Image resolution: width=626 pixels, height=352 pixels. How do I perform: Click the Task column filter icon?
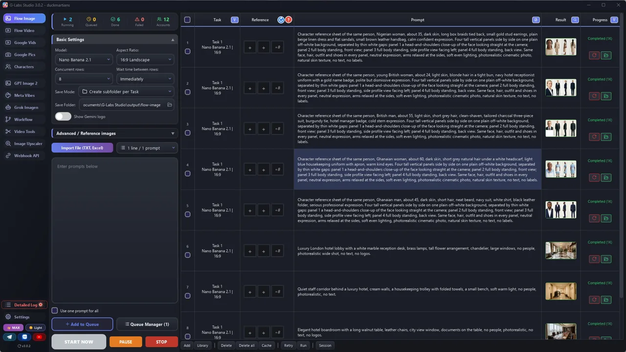235,20
